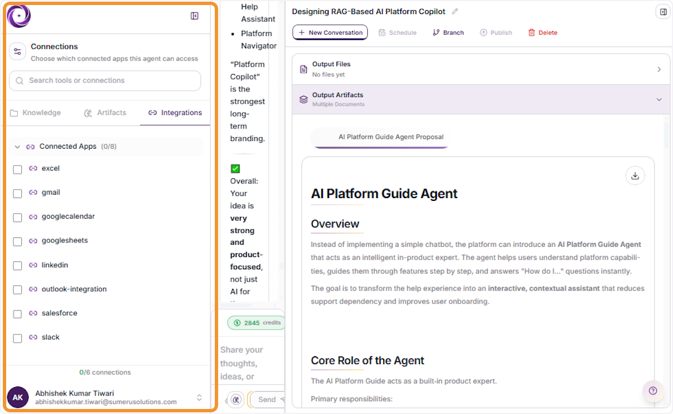
Task: Expand the Output Files section arrow
Action: 659,69
